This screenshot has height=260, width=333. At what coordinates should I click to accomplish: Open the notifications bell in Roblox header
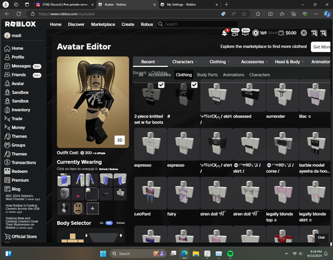(224, 33)
